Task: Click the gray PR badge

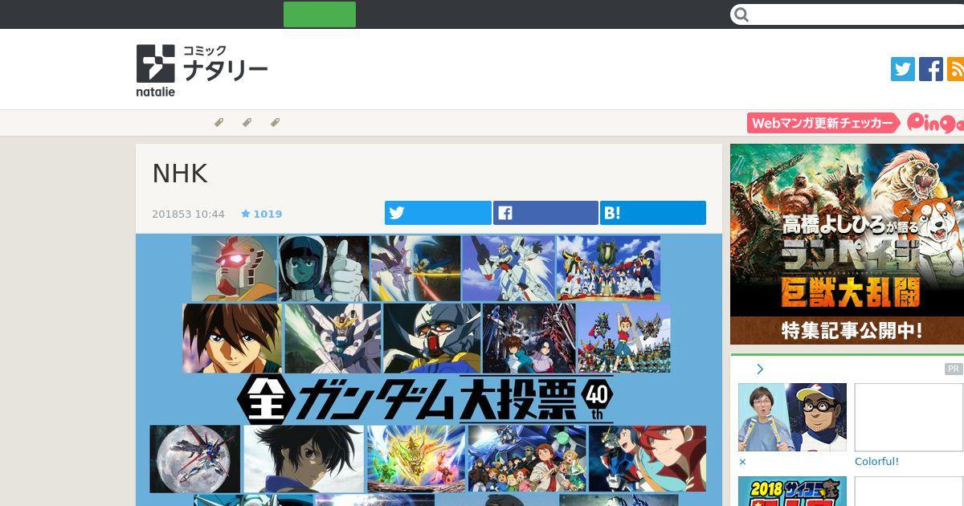Action: point(954,369)
